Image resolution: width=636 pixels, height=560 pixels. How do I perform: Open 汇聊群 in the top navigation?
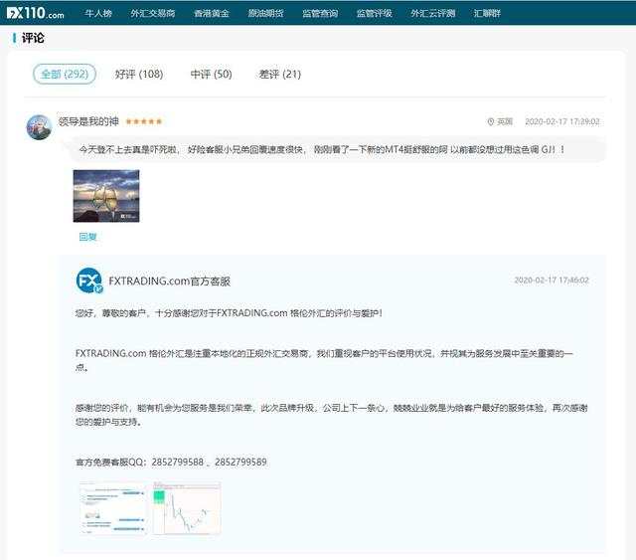coord(487,13)
